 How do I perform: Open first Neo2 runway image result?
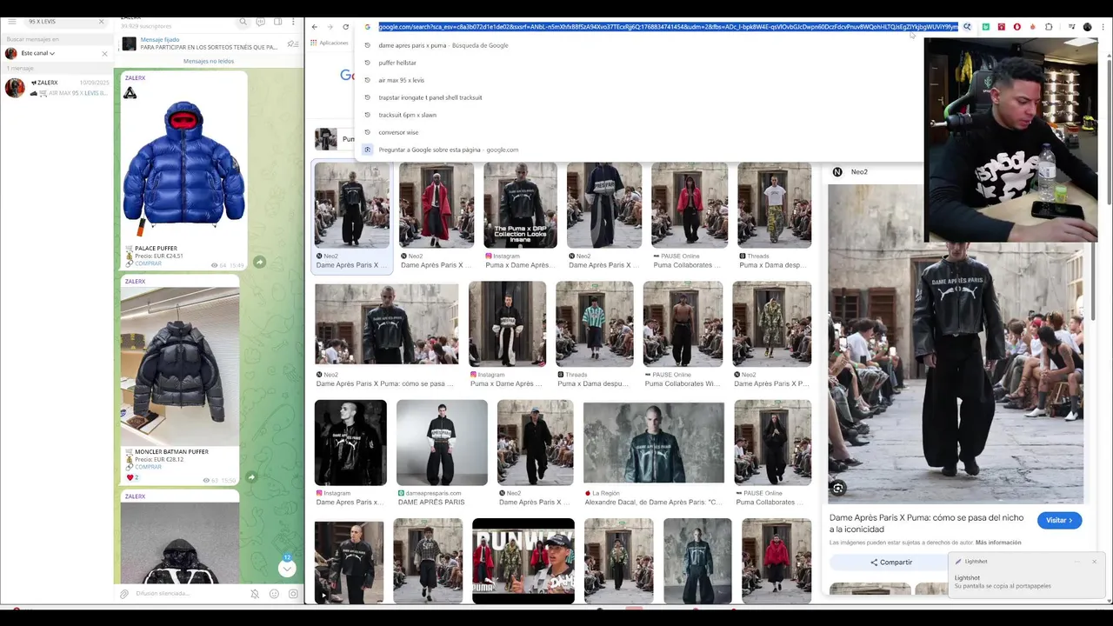[352, 205]
